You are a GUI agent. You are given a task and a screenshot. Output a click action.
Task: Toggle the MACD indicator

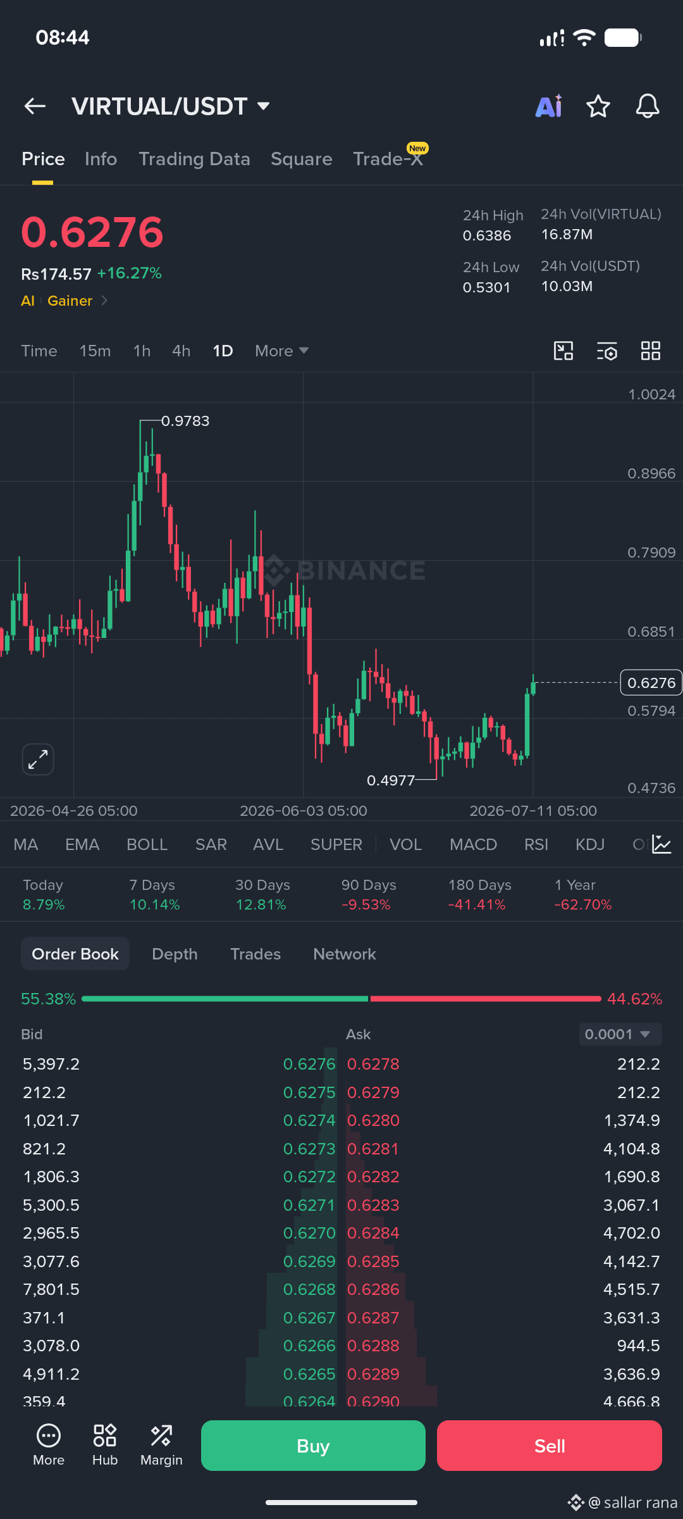473,844
